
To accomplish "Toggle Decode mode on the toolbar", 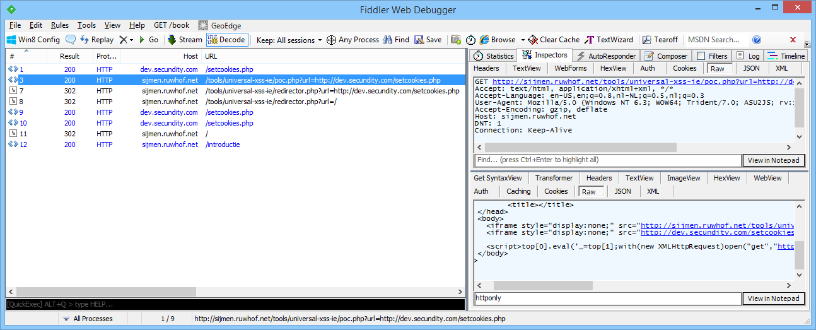I will 227,40.
